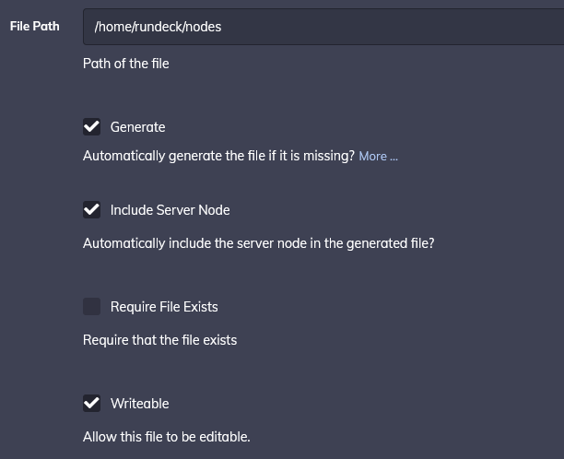
Task: Click 'Require that the file exists' description
Action: point(159,340)
